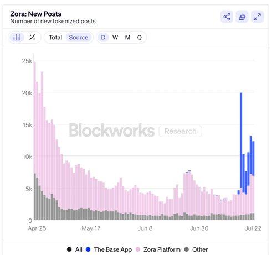This screenshot has height=255, width=277.
Task: Click the 'May 17' axis label
Action: click(91, 228)
